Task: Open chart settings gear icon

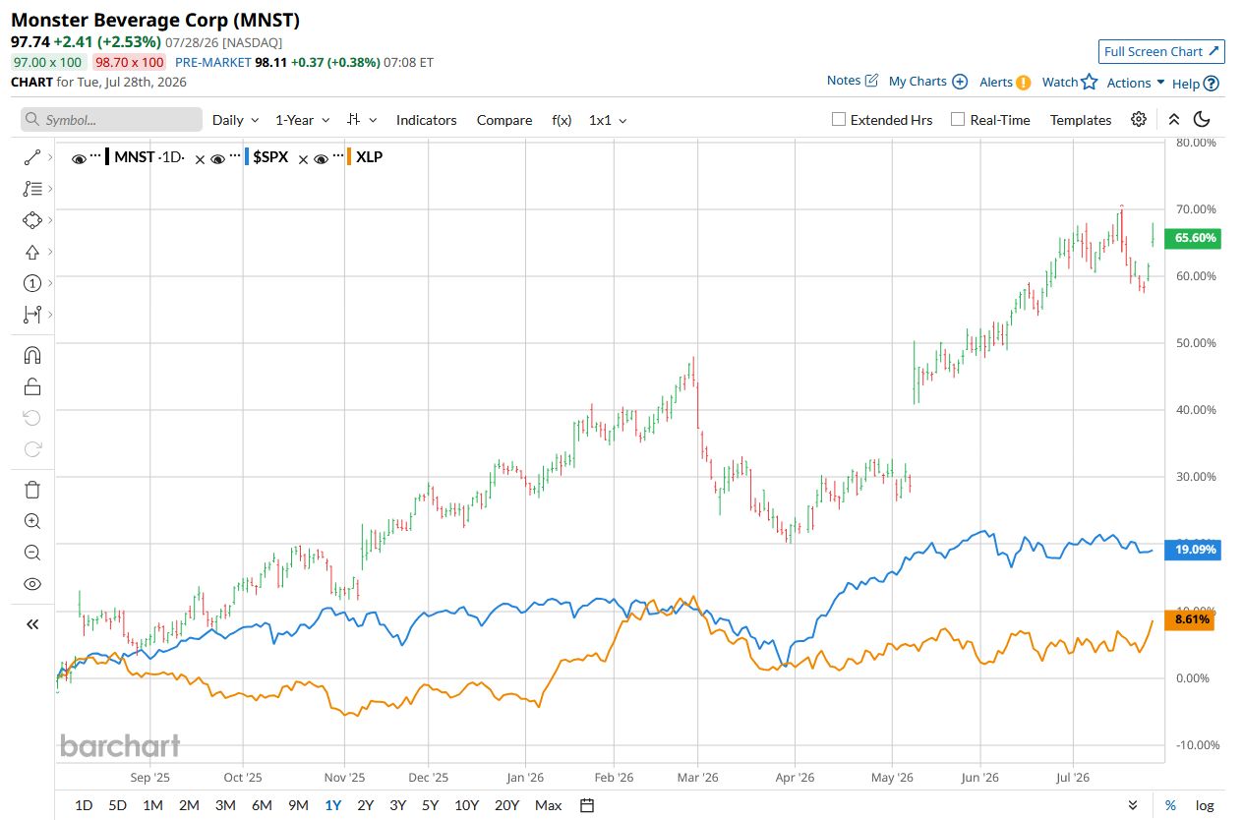Action: coord(1139,119)
